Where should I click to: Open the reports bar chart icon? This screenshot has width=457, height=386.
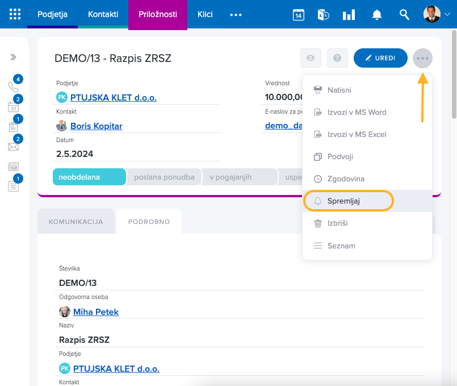tap(349, 15)
